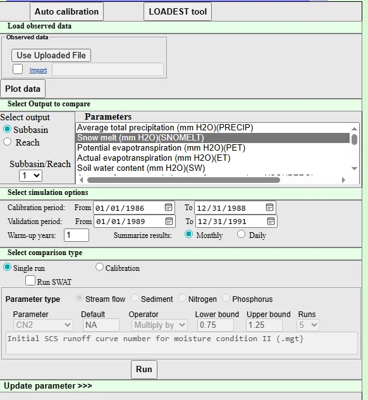Click the calibration To date field
The image size is (368, 400).
point(235,208)
